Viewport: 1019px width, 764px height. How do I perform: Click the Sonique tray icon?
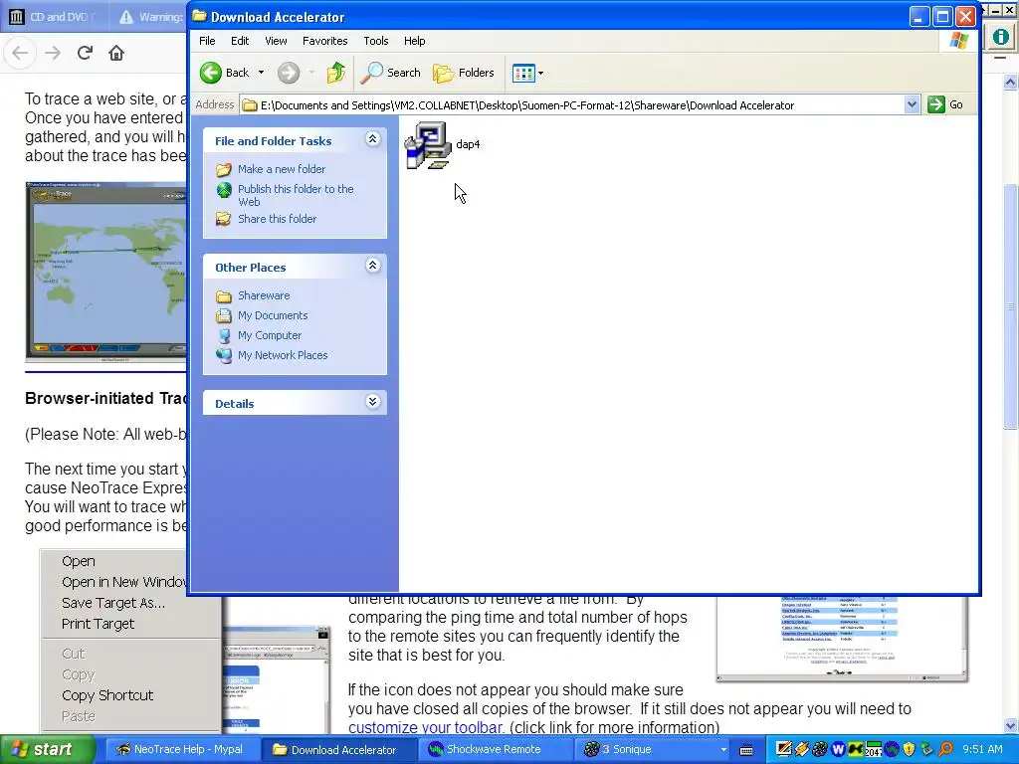point(820,750)
